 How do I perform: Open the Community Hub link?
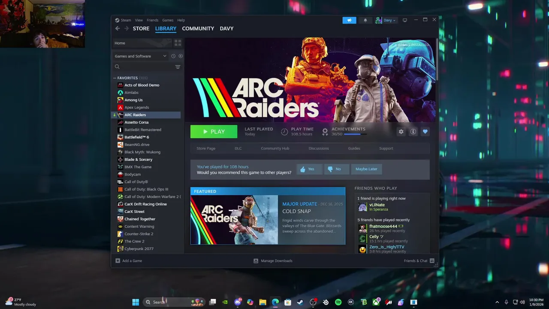pos(275,148)
